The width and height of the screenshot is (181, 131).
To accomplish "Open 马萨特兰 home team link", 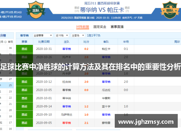I will click(67, 115).
